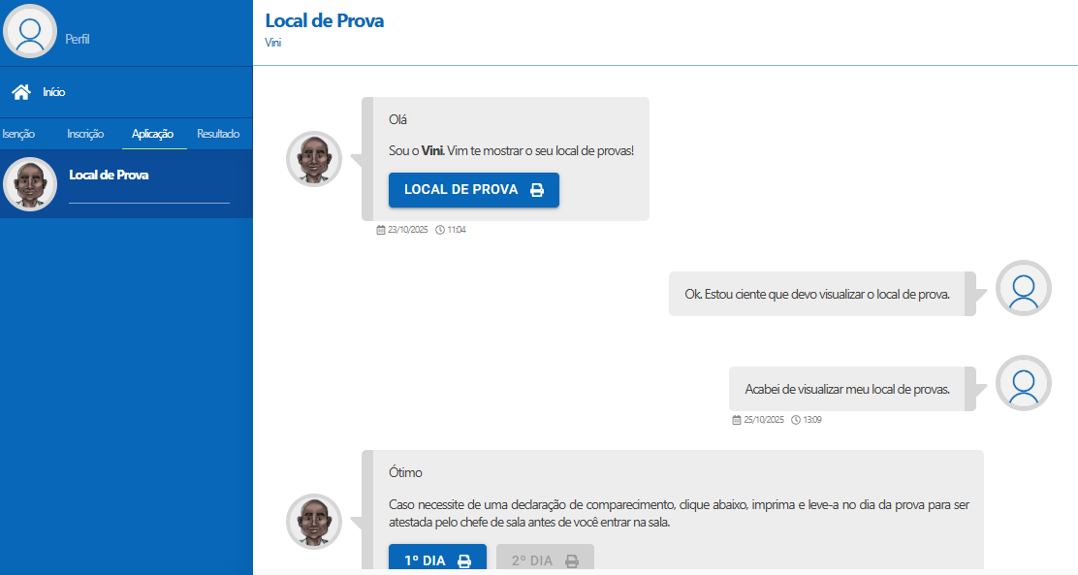1078x575 pixels.
Task: Click the Vini link under Local de Prova heading
Action: point(272,43)
